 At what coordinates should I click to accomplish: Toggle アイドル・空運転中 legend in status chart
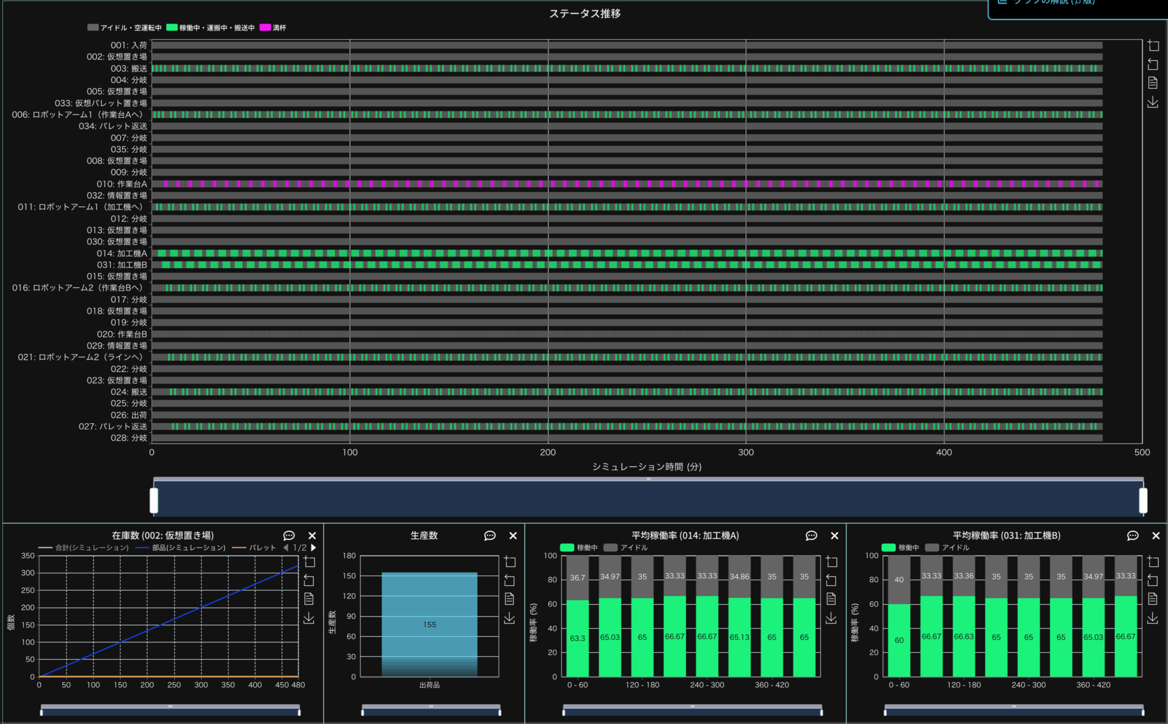125,28
